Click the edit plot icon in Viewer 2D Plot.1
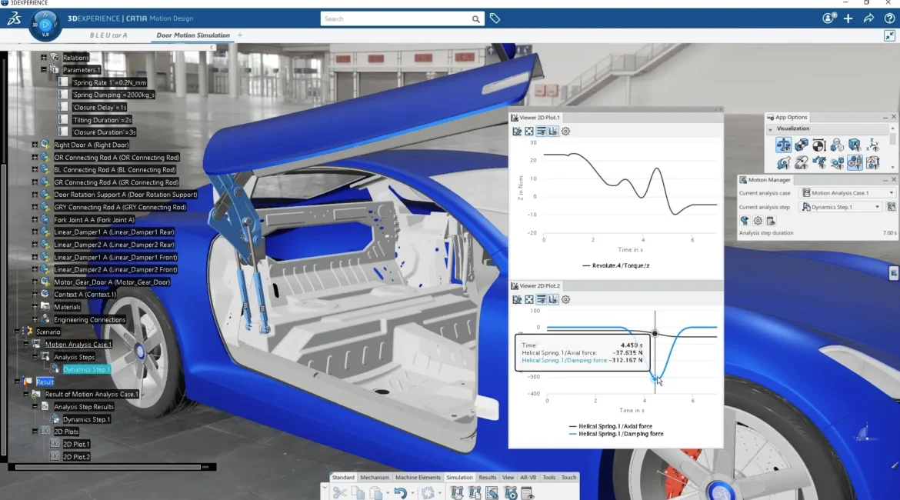The width and height of the screenshot is (900, 500). pyautogui.click(x=517, y=132)
